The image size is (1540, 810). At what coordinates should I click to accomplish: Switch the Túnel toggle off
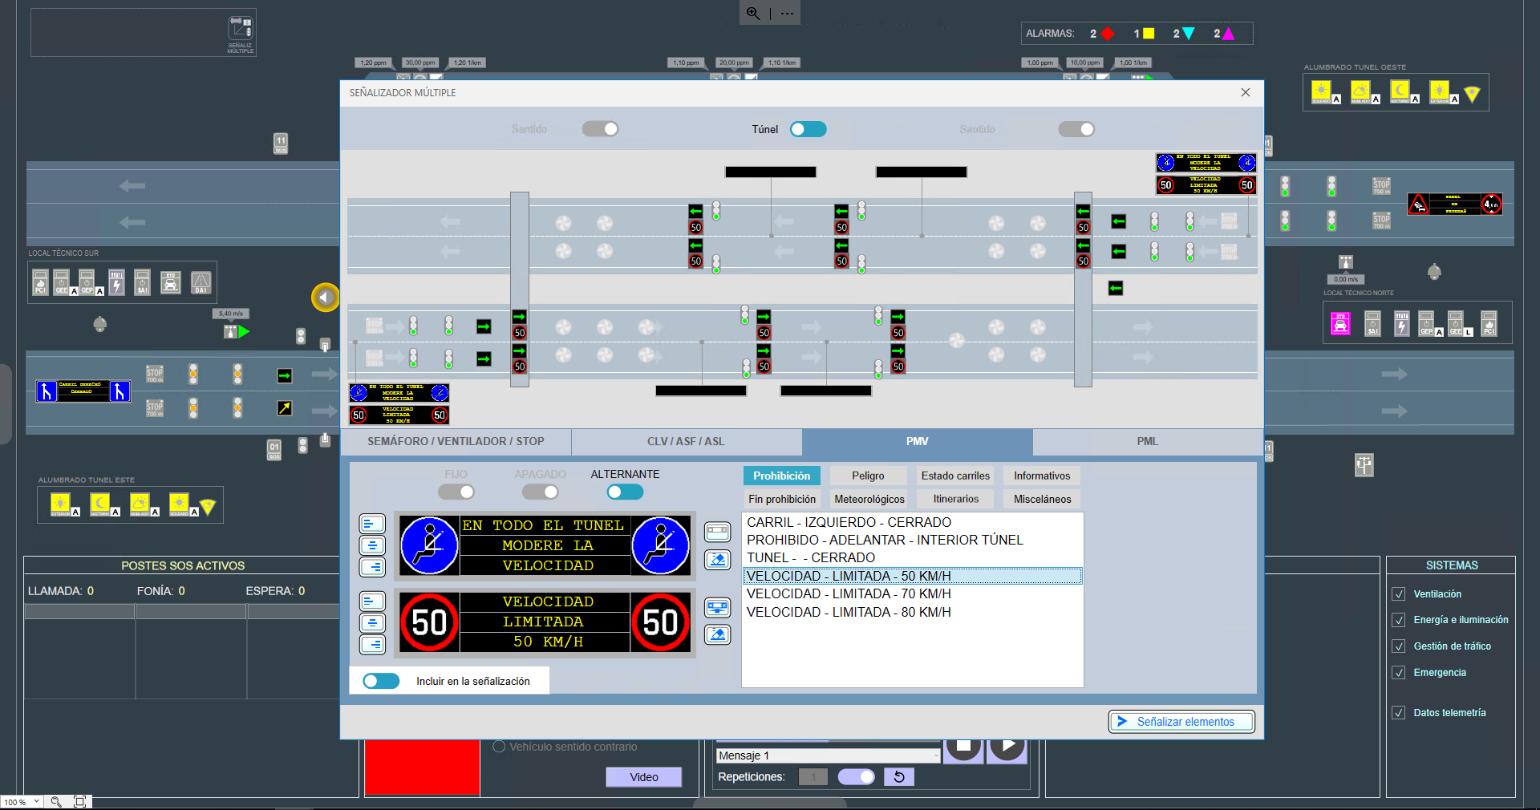coord(808,128)
